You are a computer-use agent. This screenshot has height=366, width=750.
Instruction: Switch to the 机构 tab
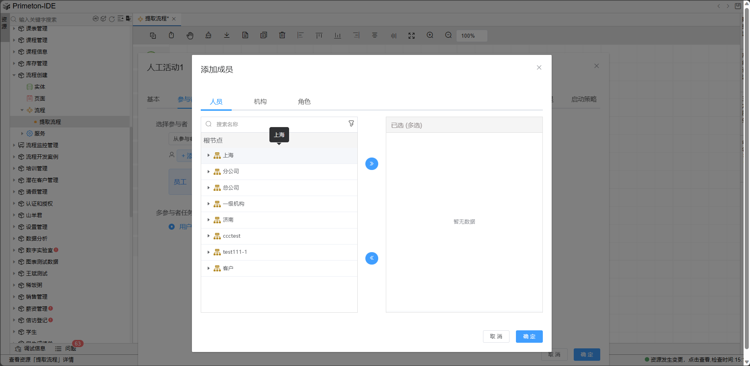tap(260, 102)
